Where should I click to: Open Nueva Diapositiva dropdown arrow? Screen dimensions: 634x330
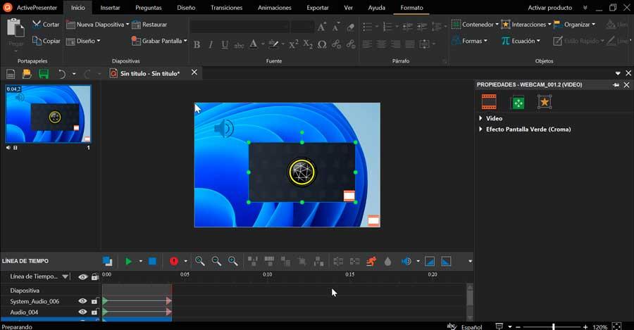[128, 24]
